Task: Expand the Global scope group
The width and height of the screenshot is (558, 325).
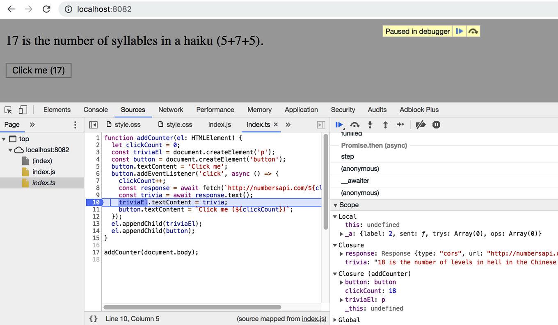Action: click(x=335, y=320)
